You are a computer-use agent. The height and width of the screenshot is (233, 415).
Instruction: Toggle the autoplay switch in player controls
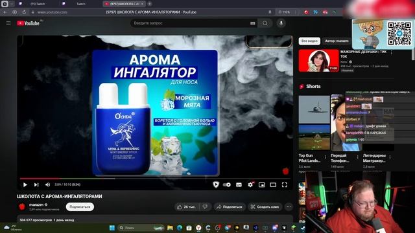[x=226, y=184]
